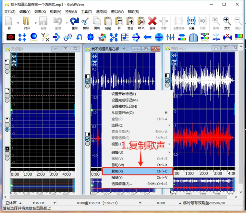246x213 pixels.
Task: Open the 帮助(R) menu
Action: (133, 12)
